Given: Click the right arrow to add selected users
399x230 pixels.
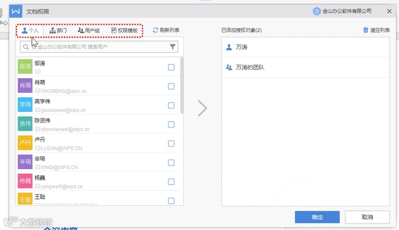Looking at the screenshot, I should [203, 108].
